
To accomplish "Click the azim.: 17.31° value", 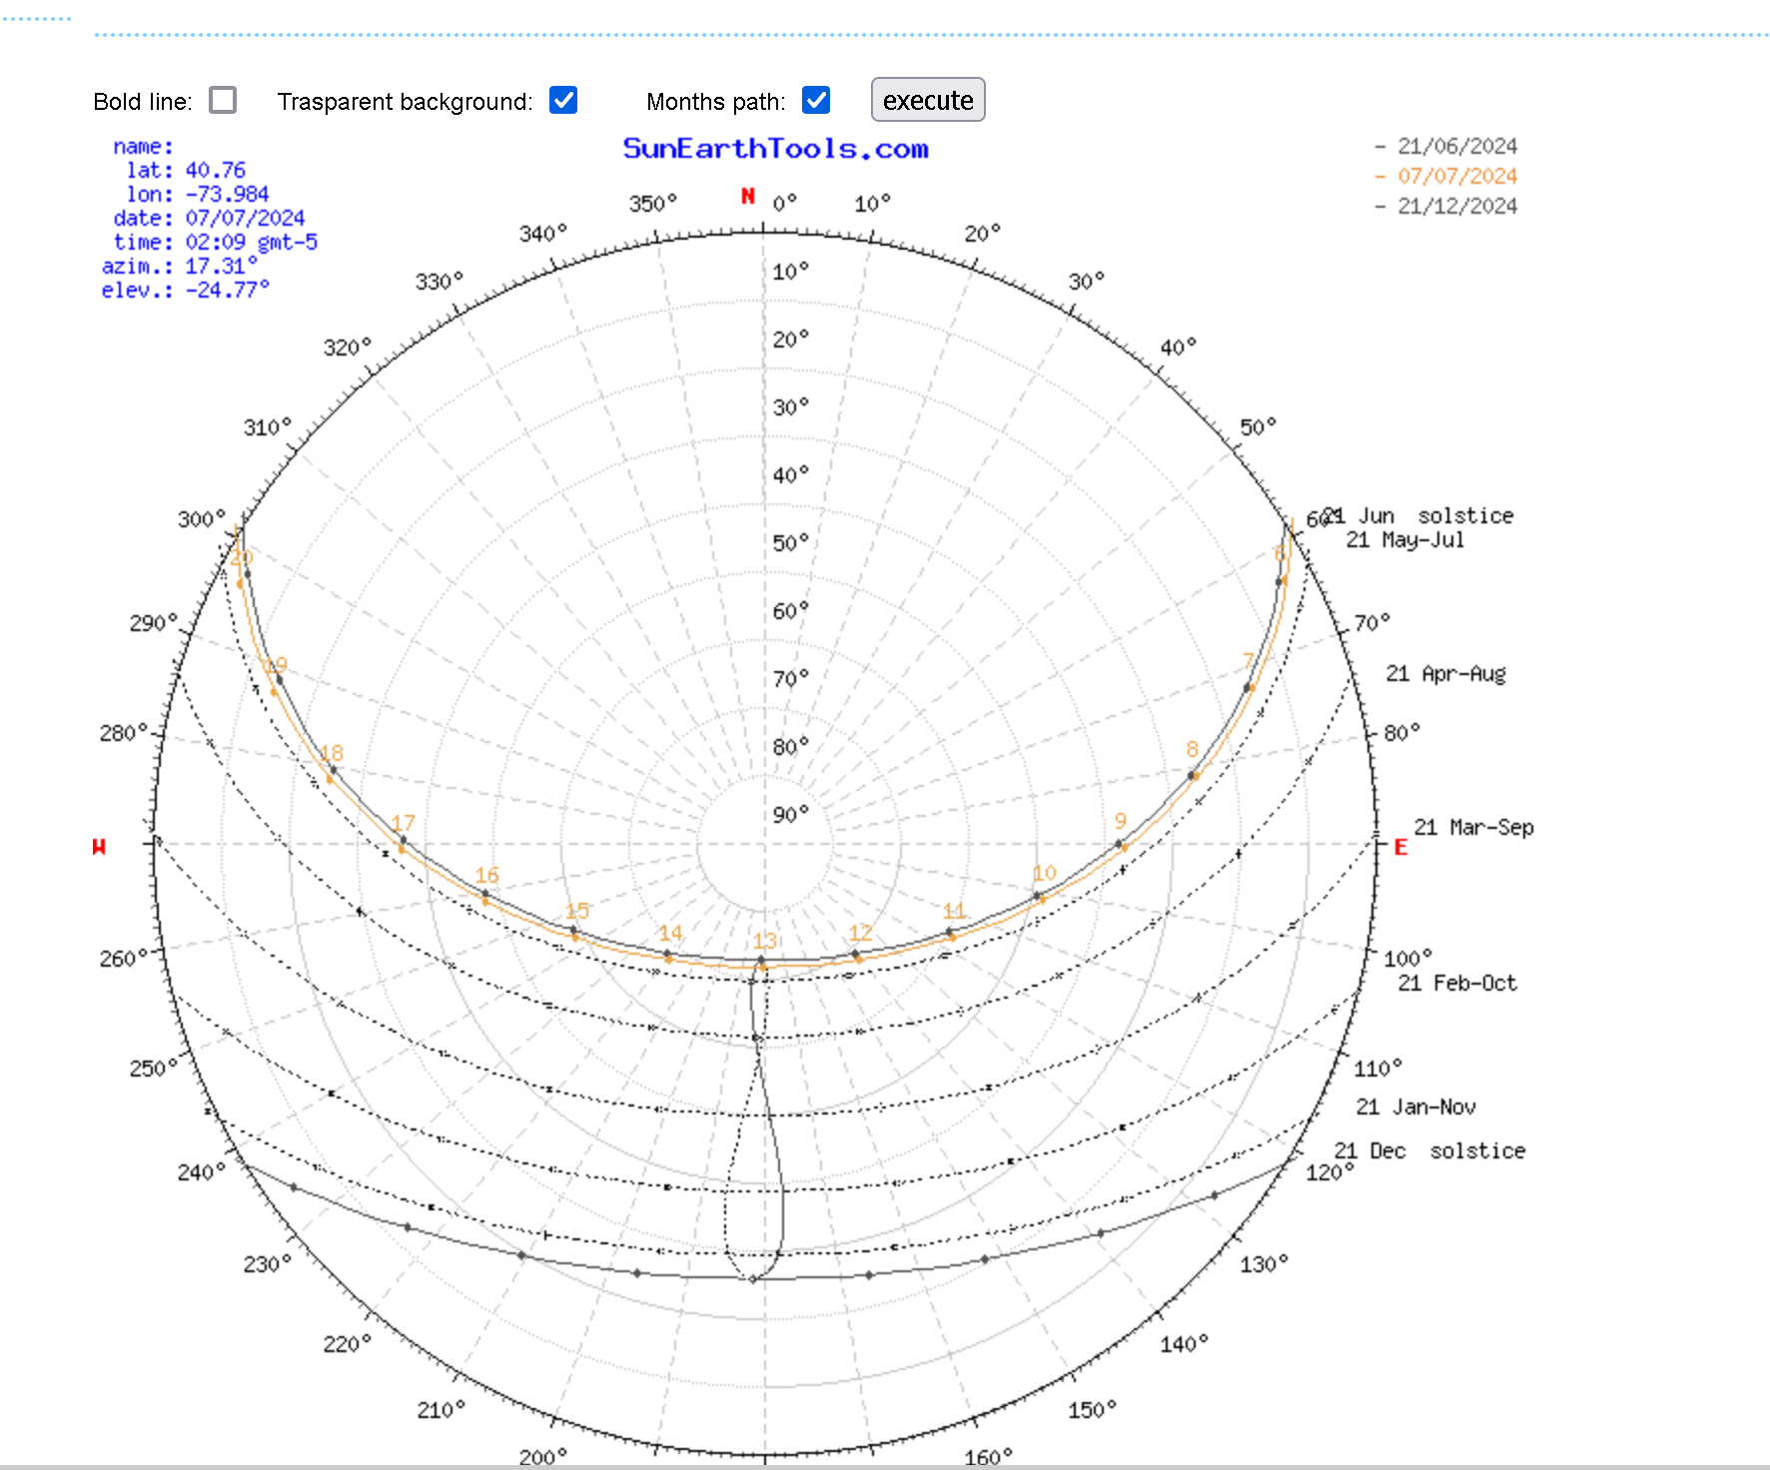I will [221, 266].
